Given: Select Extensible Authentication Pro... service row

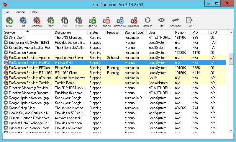Looking at the screenshot, I should [114, 48].
